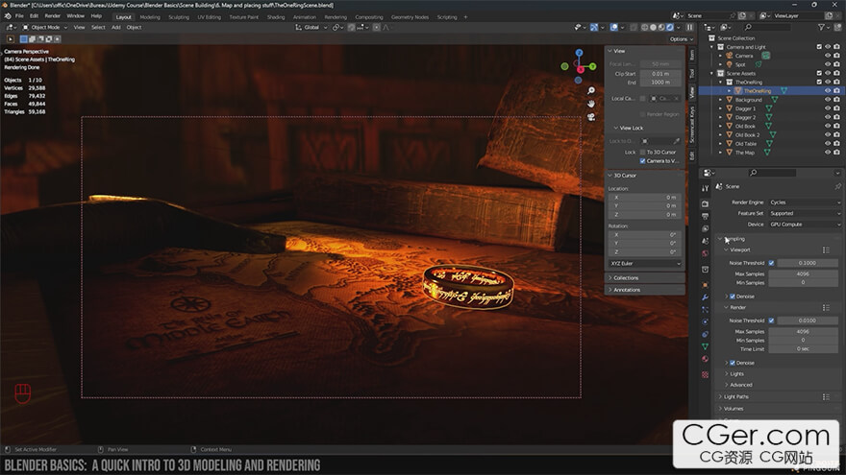This screenshot has width=846, height=475.
Task: Hide Old Table eye icon
Action: (828, 144)
